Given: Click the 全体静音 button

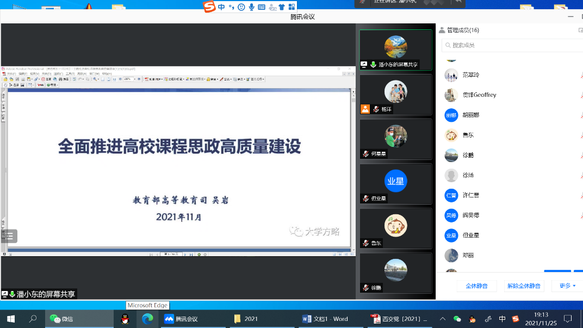Looking at the screenshot, I should click(476, 286).
